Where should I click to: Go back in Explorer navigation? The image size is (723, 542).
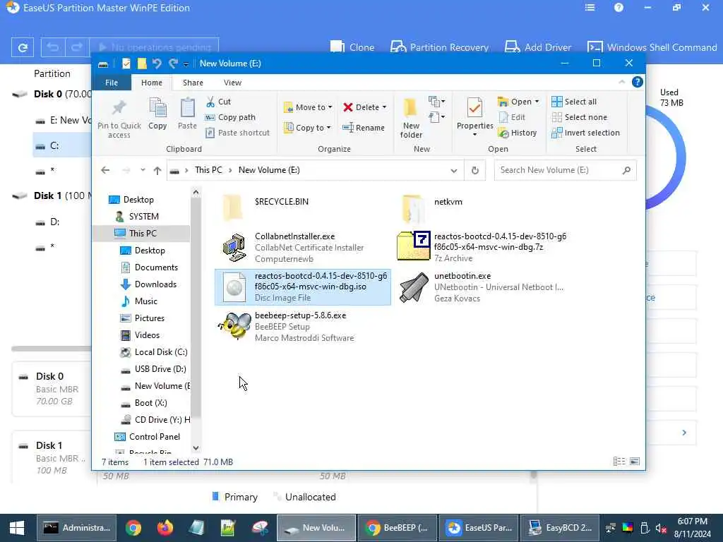point(105,171)
